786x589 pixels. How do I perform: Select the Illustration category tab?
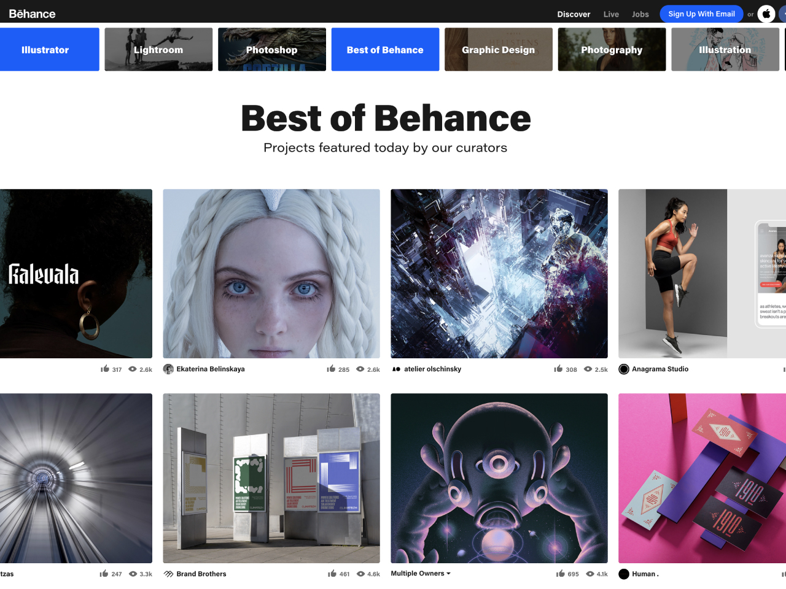(725, 50)
